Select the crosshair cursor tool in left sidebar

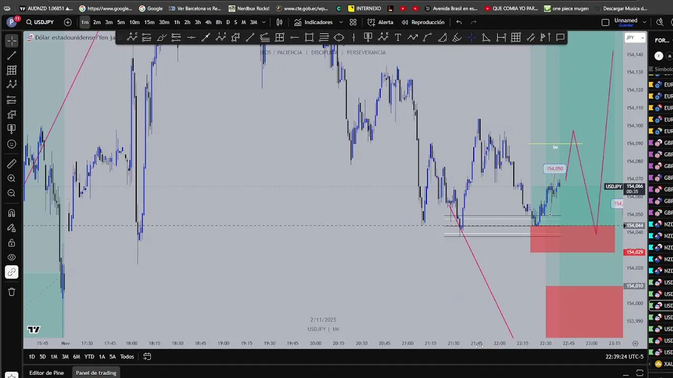point(12,41)
